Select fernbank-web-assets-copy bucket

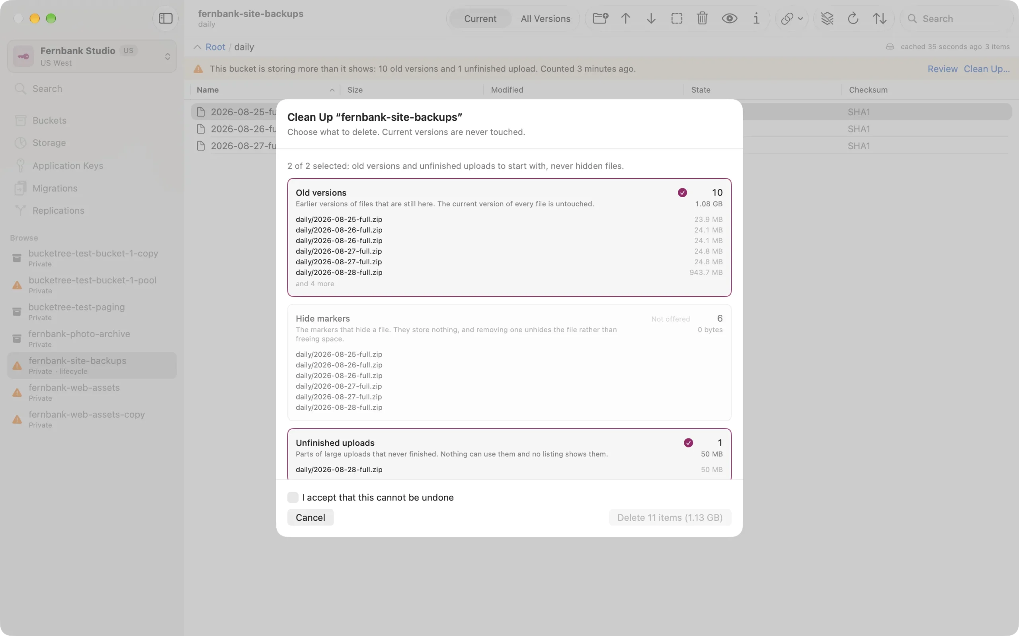click(x=92, y=419)
